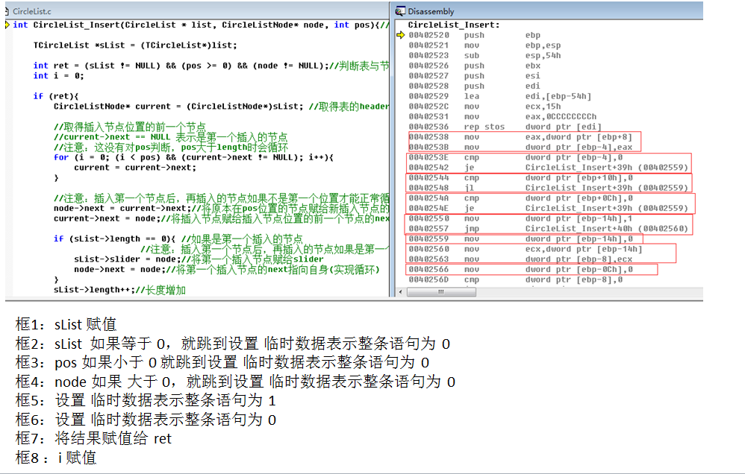
Task: Click the note line starting with 框5
Action: 146,400
